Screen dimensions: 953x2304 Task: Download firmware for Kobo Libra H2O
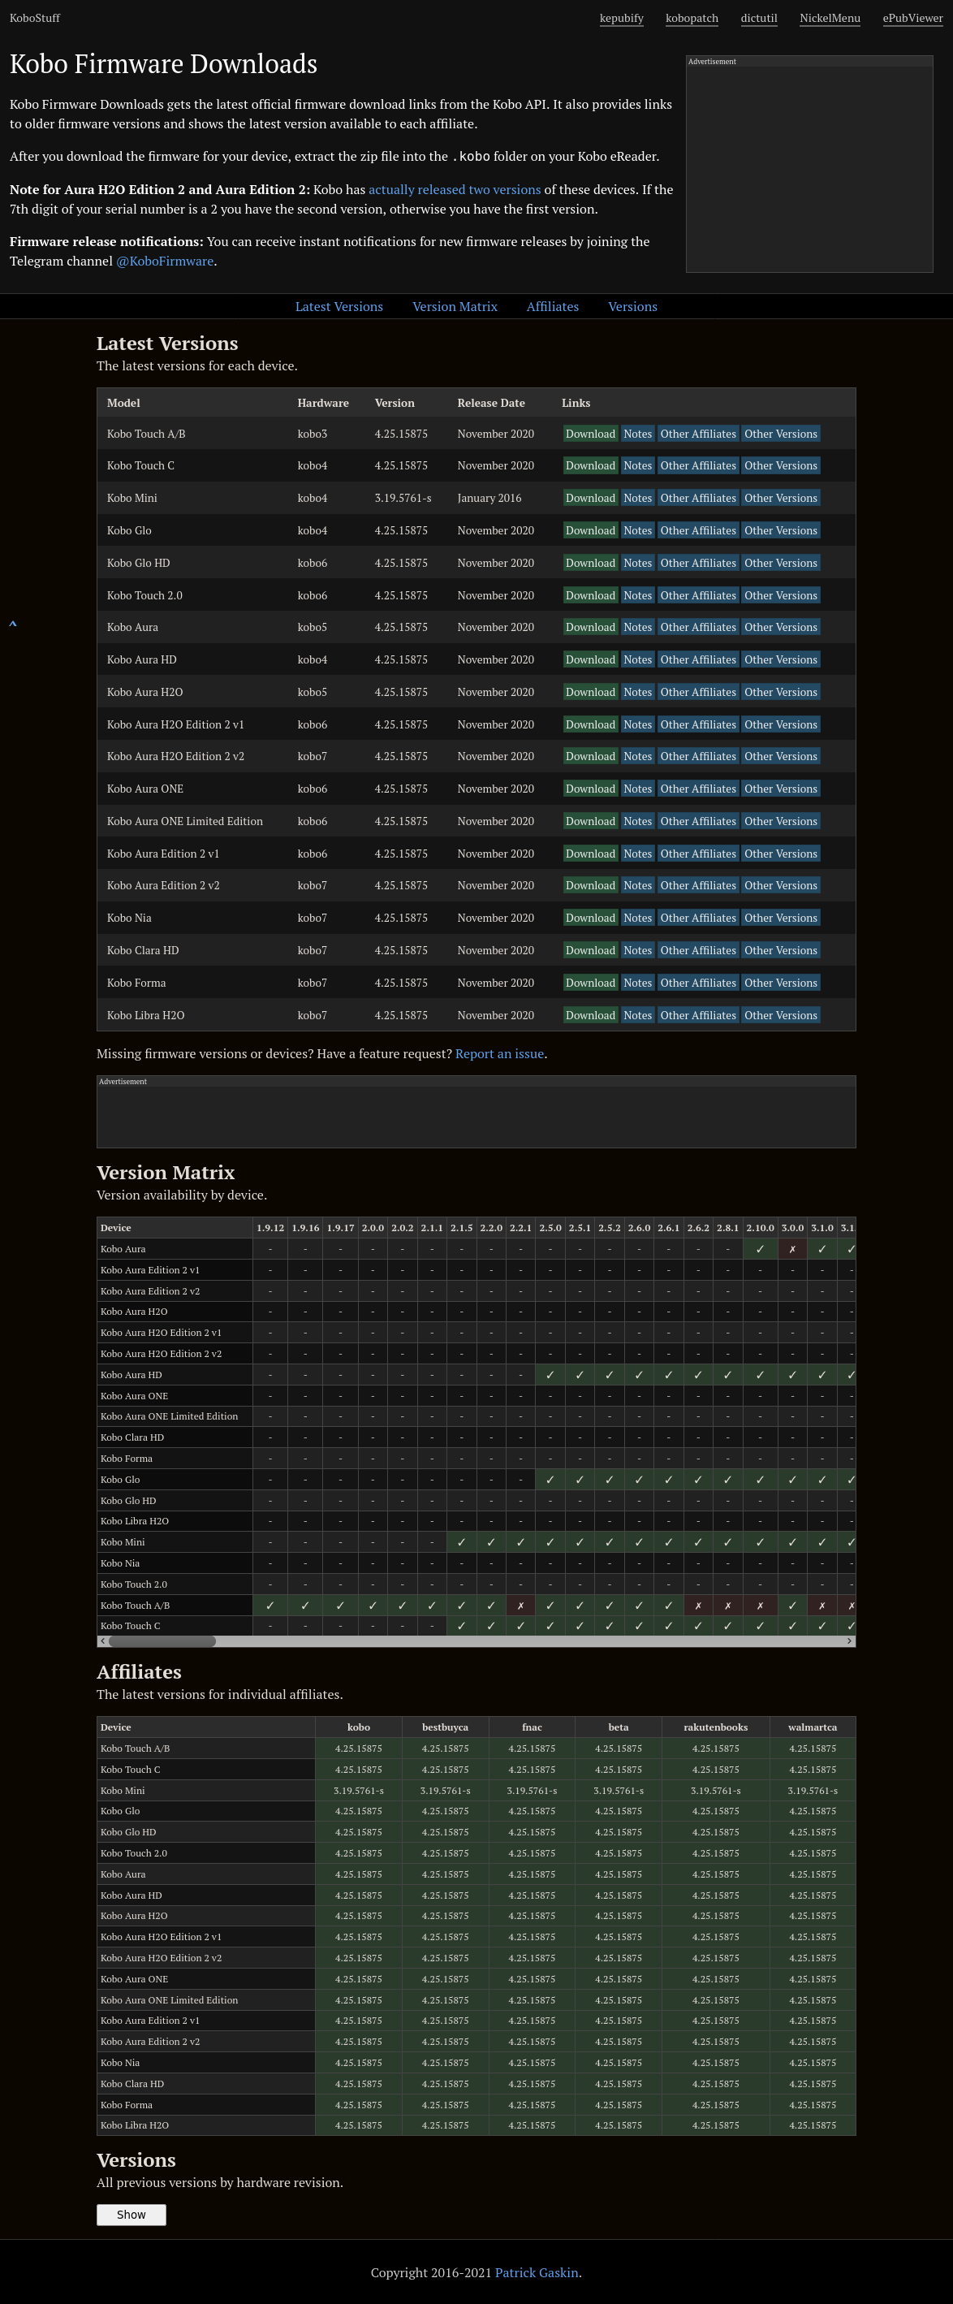(590, 1015)
